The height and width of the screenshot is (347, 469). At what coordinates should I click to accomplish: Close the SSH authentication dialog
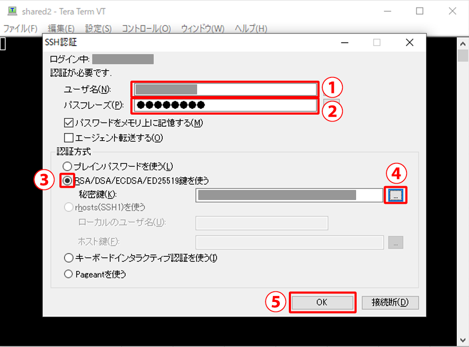(409, 42)
